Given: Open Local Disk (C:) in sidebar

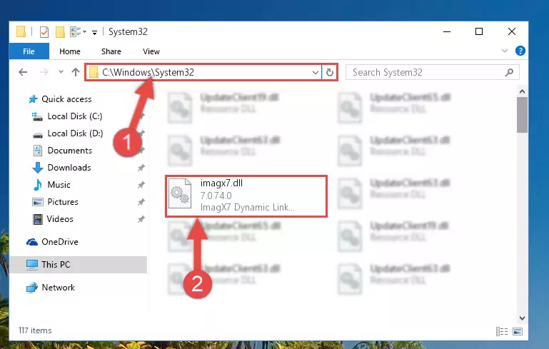Looking at the screenshot, I should click(74, 116).
